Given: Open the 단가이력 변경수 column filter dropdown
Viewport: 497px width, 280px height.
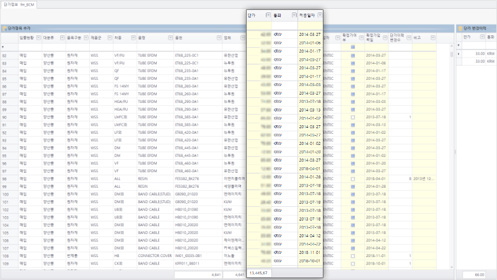Looking at the screenshot, I should [x=409, y=38].
